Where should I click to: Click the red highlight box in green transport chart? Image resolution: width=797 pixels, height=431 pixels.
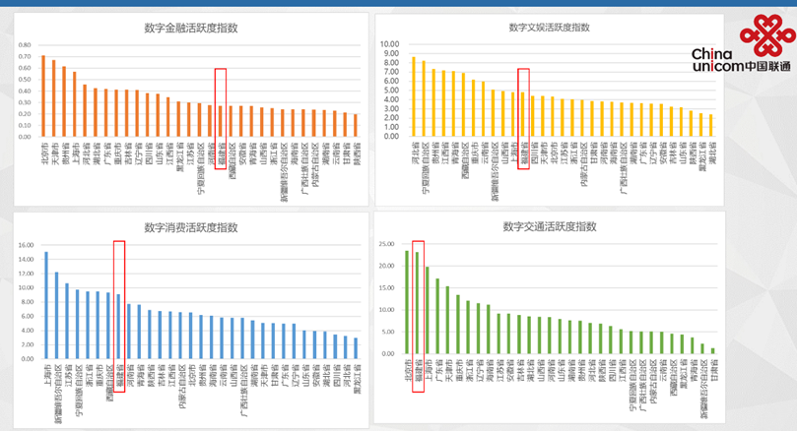[418, 297]
